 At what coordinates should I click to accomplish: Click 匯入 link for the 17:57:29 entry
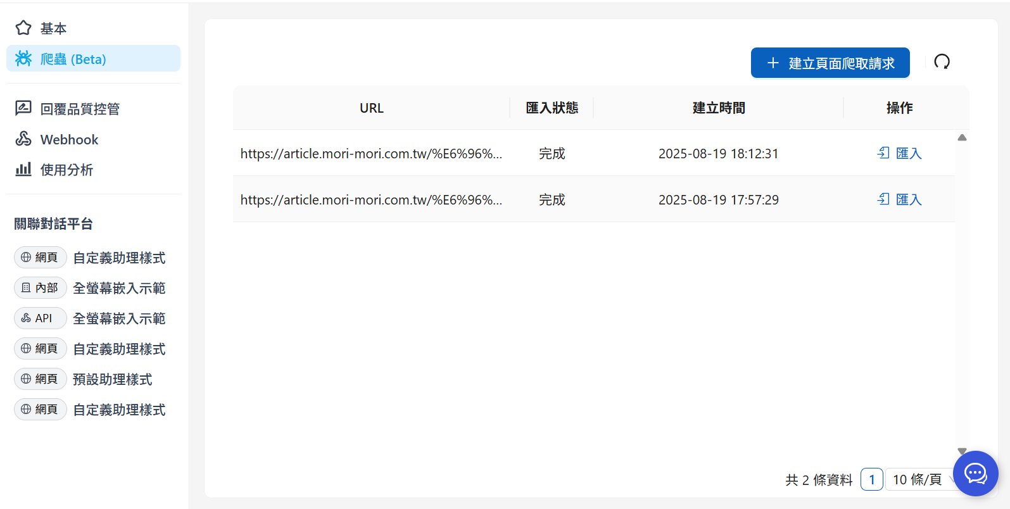coord(908,200)
